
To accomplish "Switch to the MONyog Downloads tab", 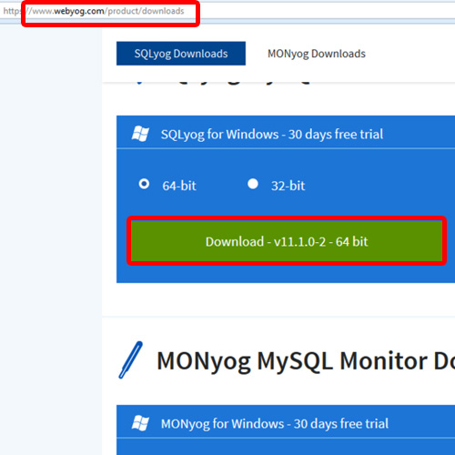I will click(317, 54).
